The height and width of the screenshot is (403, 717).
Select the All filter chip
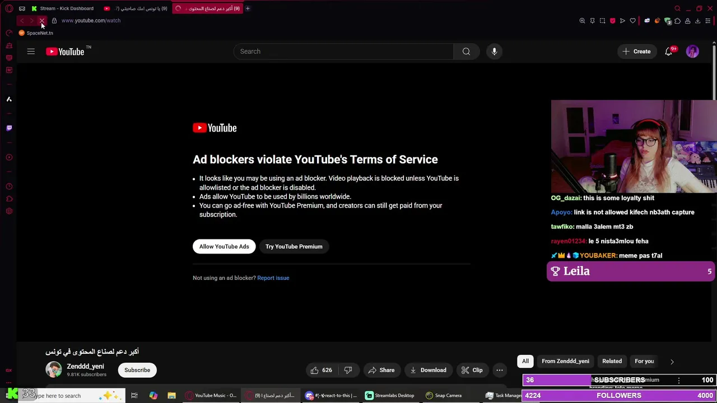click(x=525, y=361)
